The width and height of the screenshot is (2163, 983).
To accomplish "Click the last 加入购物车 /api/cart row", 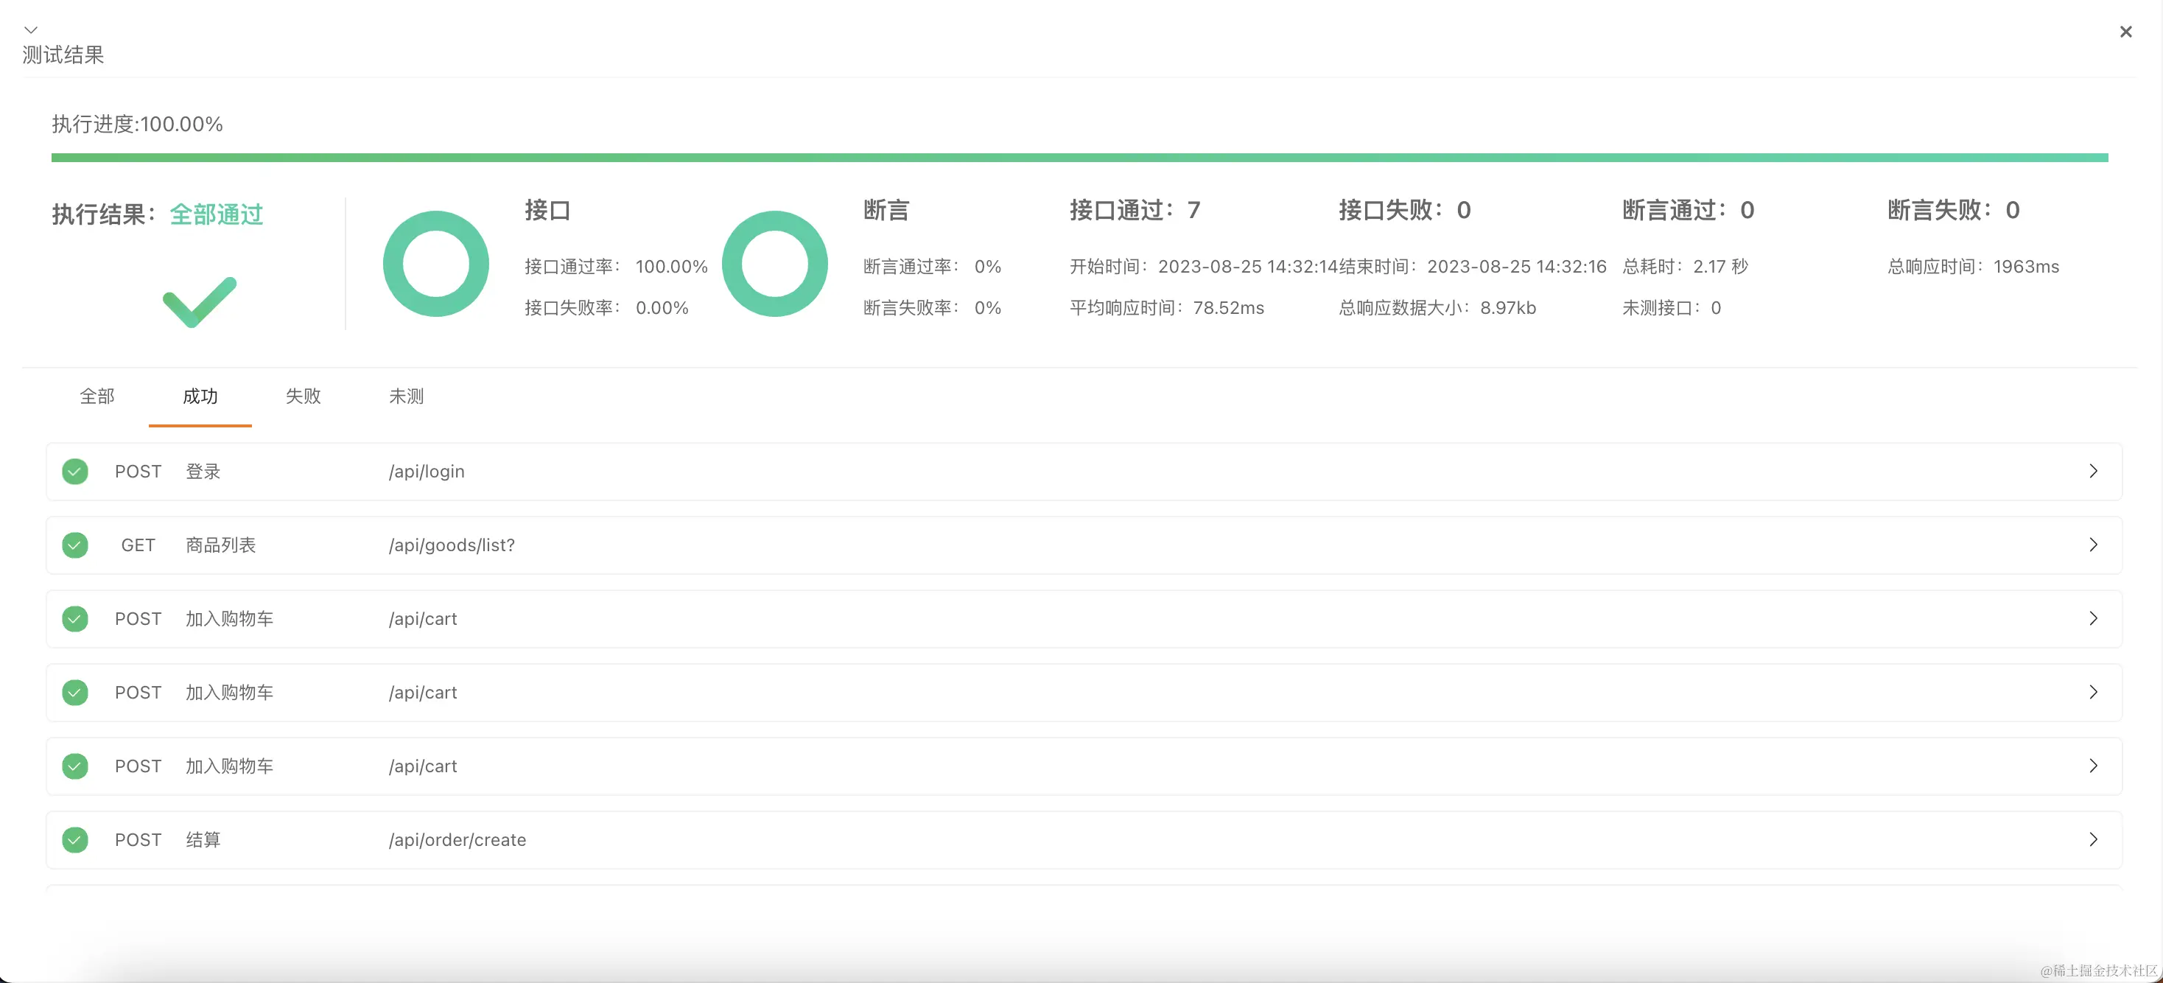I will 1083,766.
